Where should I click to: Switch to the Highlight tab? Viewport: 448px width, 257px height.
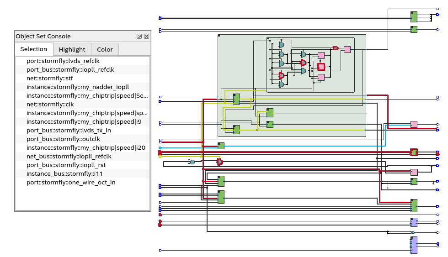tap(72, 49)
